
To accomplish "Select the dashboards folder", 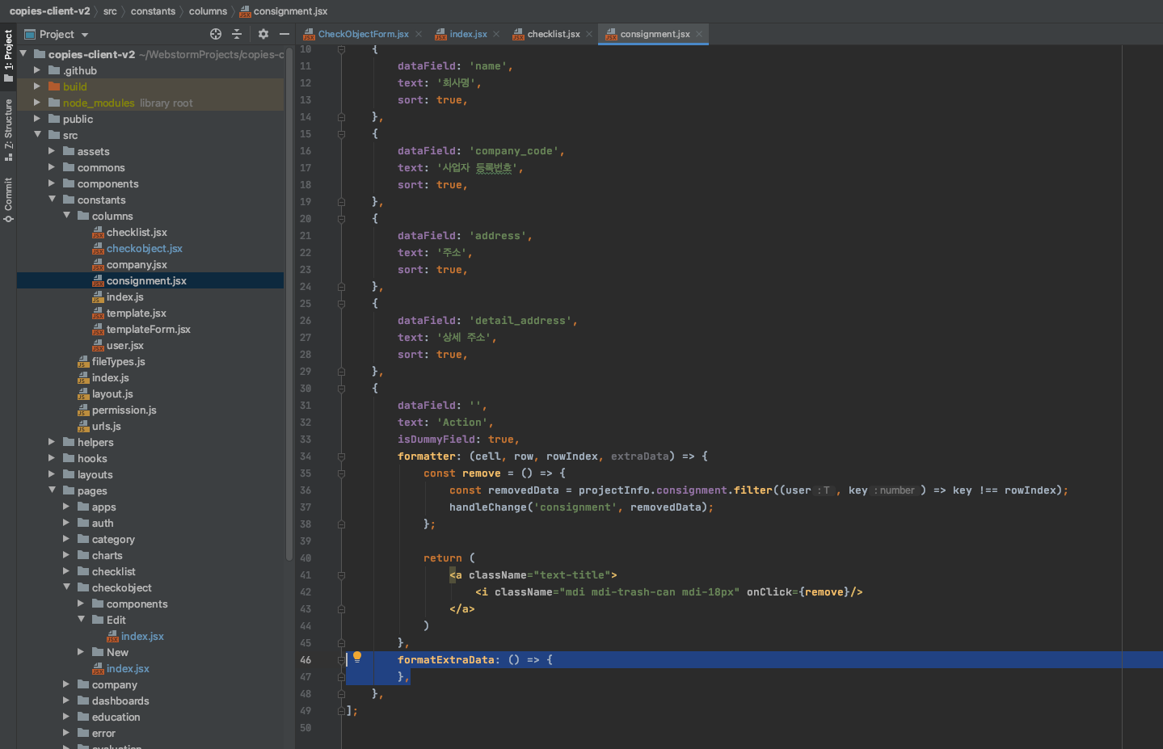I will click(x=120, y=701).
